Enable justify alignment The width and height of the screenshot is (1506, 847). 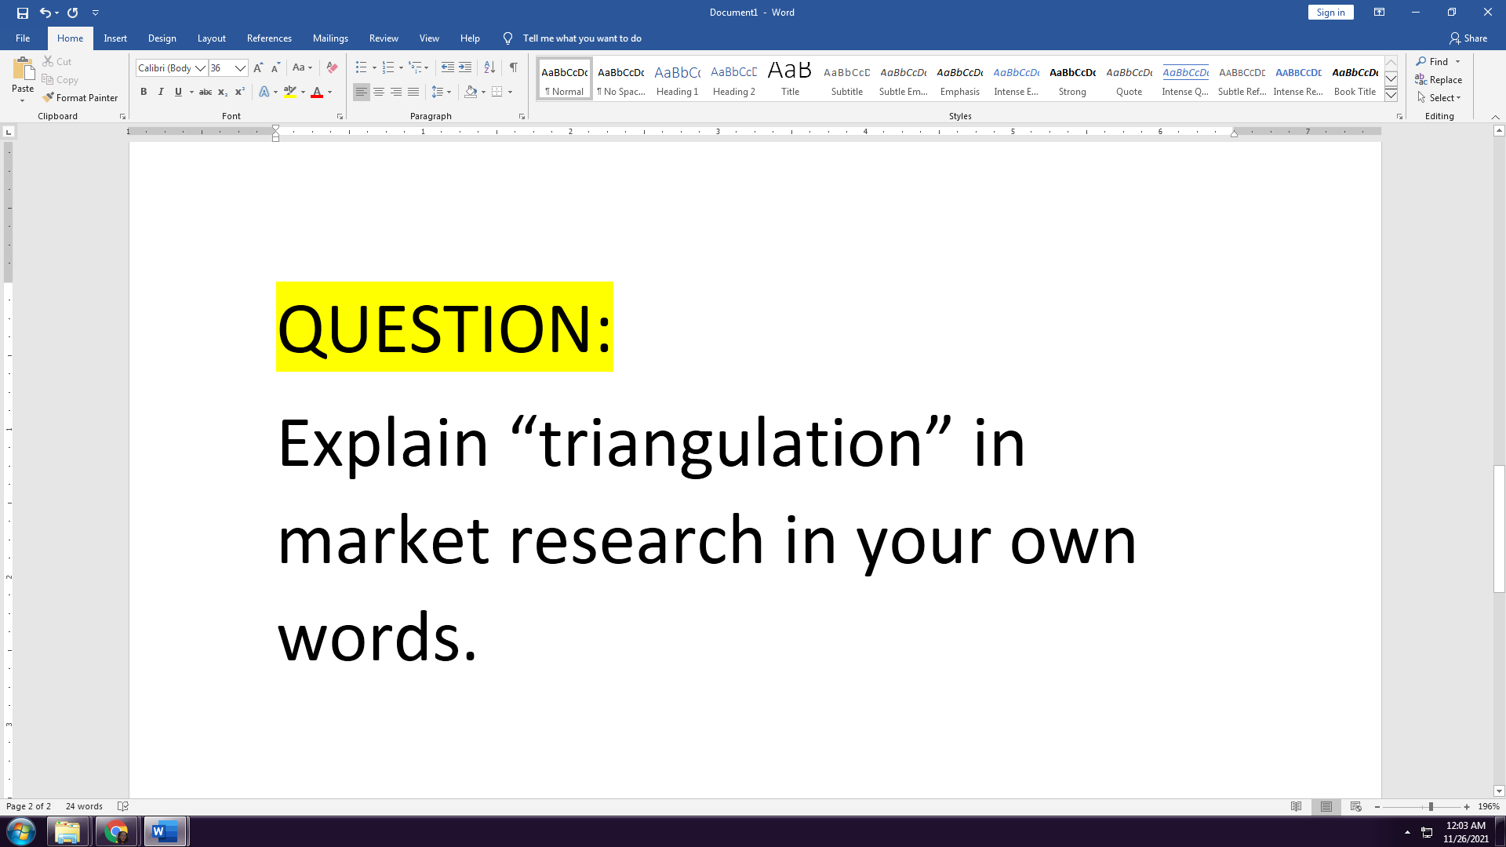tap(414, 92)
